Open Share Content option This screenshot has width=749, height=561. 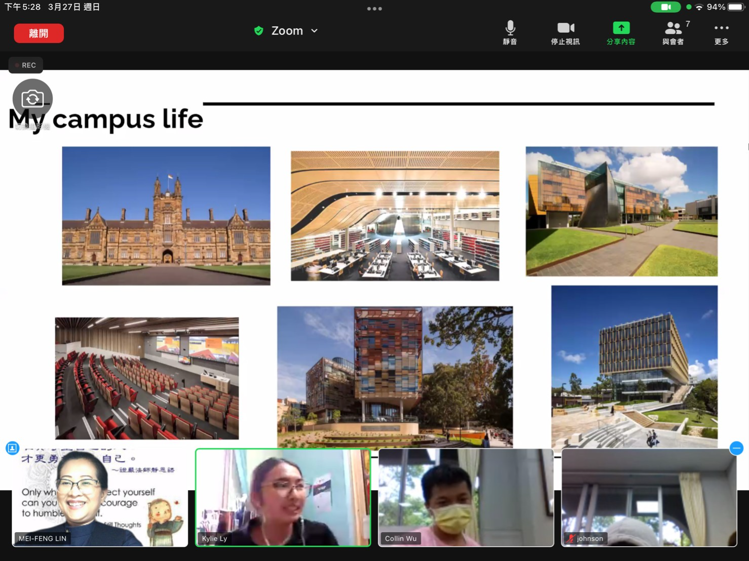(621, 32)
